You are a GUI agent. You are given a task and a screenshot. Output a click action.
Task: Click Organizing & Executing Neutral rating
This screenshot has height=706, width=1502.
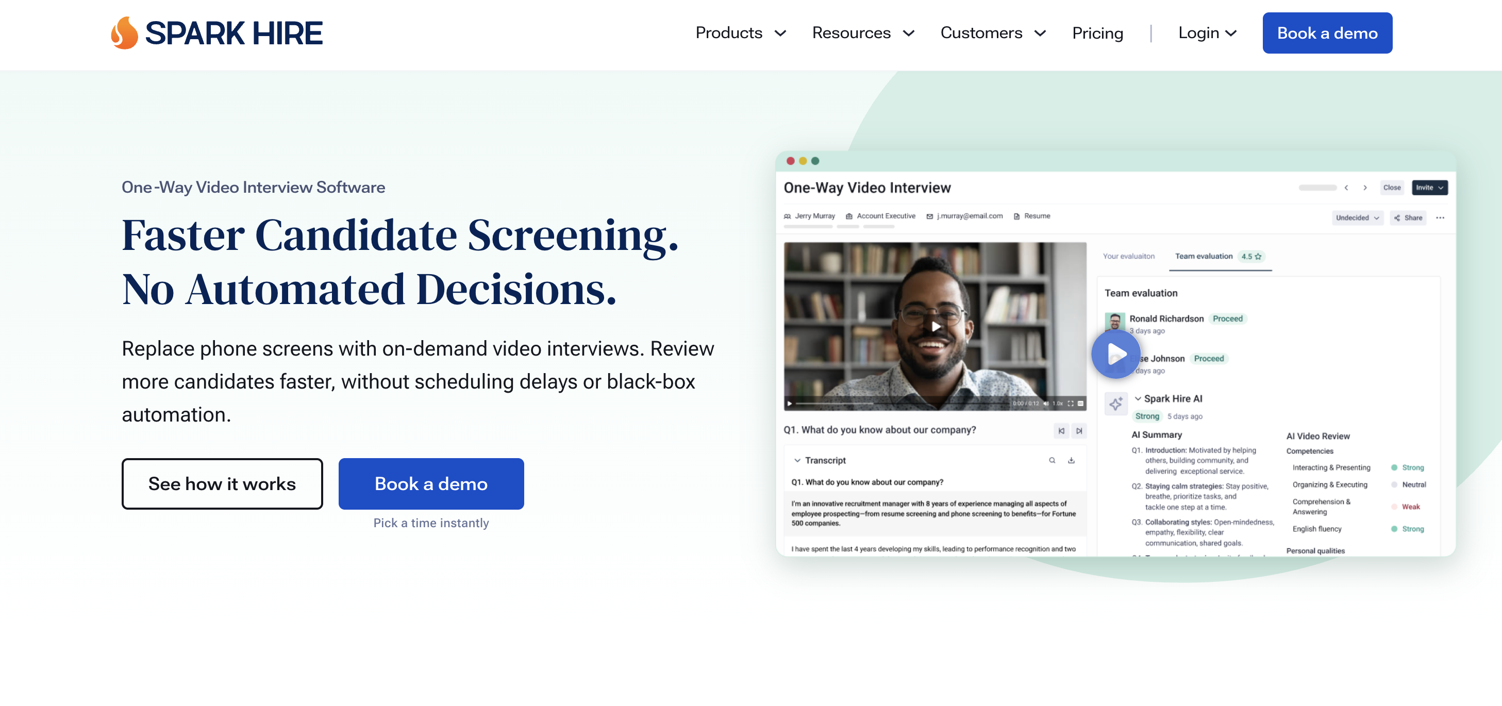coord(1408,485)
